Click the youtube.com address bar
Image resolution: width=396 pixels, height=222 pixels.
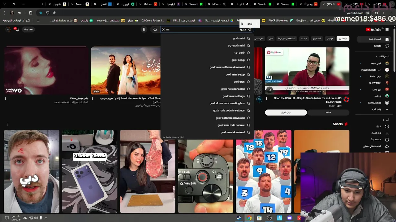(x=355, y=13)
